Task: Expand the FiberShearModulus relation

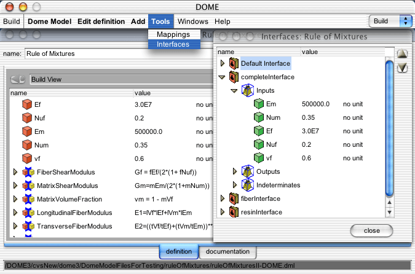Action: click(x=15, y=172)
